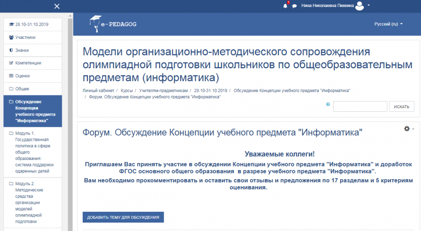The height and width of the screenshot is (231, 421).
Task: Click the shield badge icon beside Значки
Action: [x=11, y=50]
